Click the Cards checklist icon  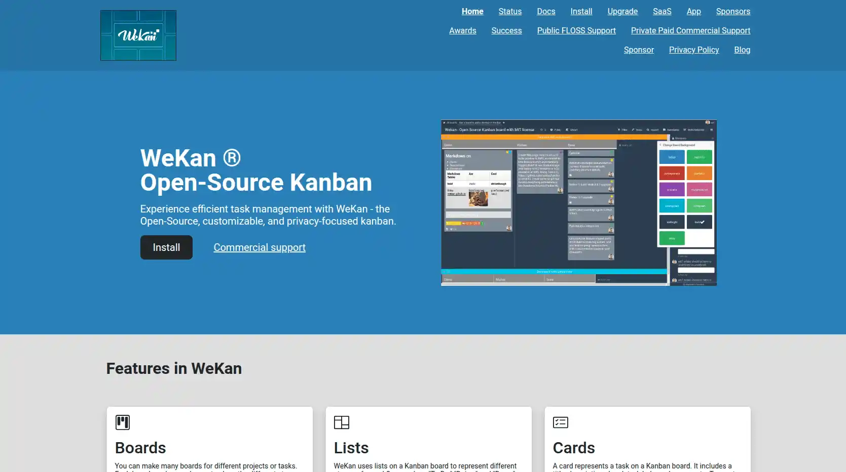[560, 422]
